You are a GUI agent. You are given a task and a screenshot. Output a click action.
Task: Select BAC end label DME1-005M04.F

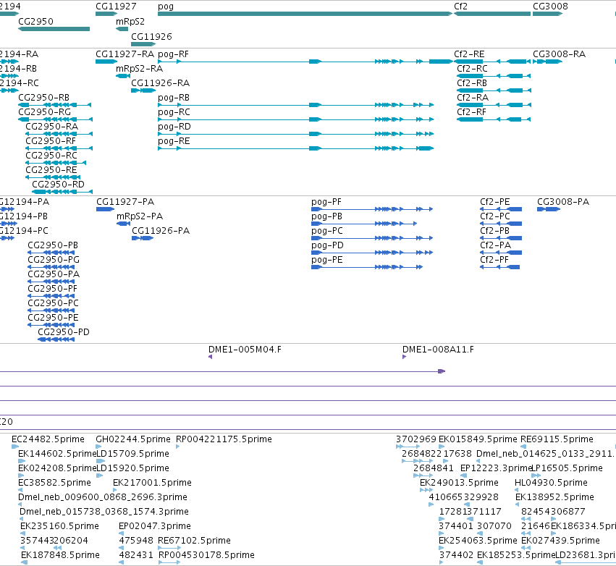coord(245,350)
